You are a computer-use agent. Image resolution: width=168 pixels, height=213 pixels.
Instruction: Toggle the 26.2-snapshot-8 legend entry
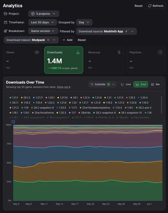coord(43,108)
